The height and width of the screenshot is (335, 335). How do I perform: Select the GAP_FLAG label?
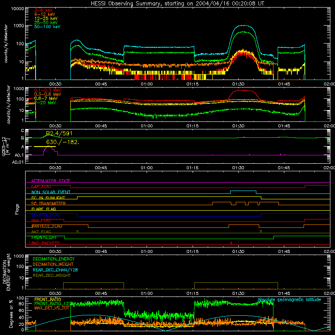(x=41, y=186)
